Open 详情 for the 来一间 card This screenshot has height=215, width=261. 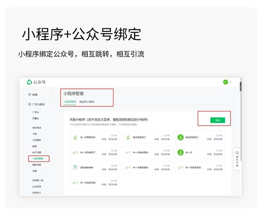pyautogui.click(x=209, y=154)
